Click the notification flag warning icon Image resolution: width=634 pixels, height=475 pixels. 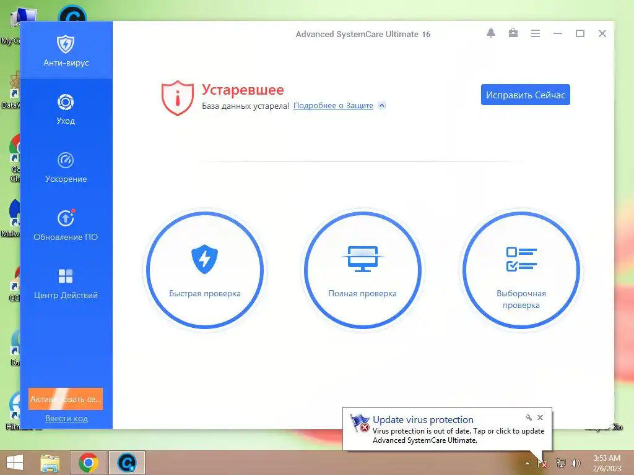[360, 423]
